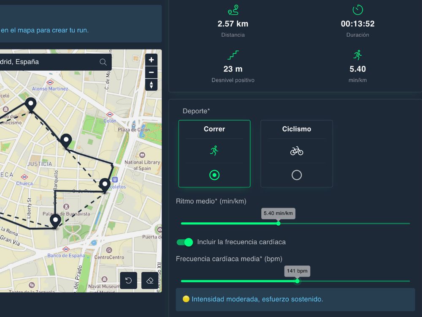Click the stopwatch icon above Duración
422x317 pixels.
357,8
